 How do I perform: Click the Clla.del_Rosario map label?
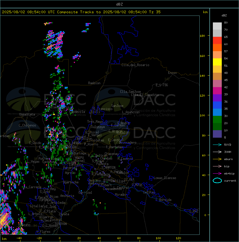coord(135,65)
